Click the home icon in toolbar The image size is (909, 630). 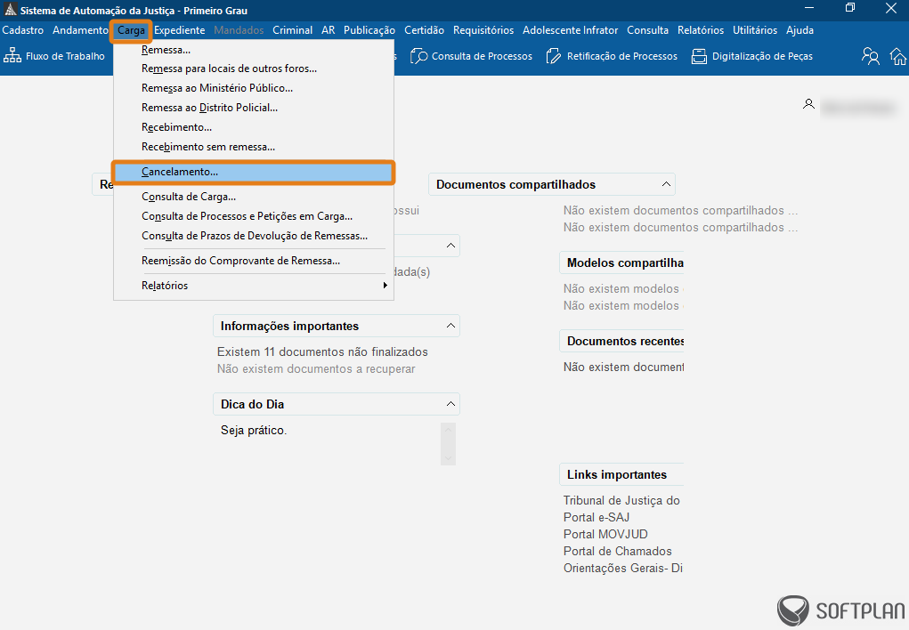pyautogui.click(x=898, y=56)
